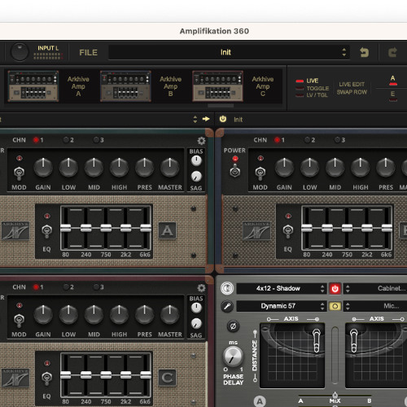The image size is (407, 407).
Task: Open settings gear on Amp A panel
Action: pos(201,141)
